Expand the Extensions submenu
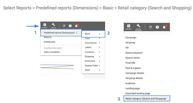The height and width of the screenshot is (103, 193). (93, 61)
